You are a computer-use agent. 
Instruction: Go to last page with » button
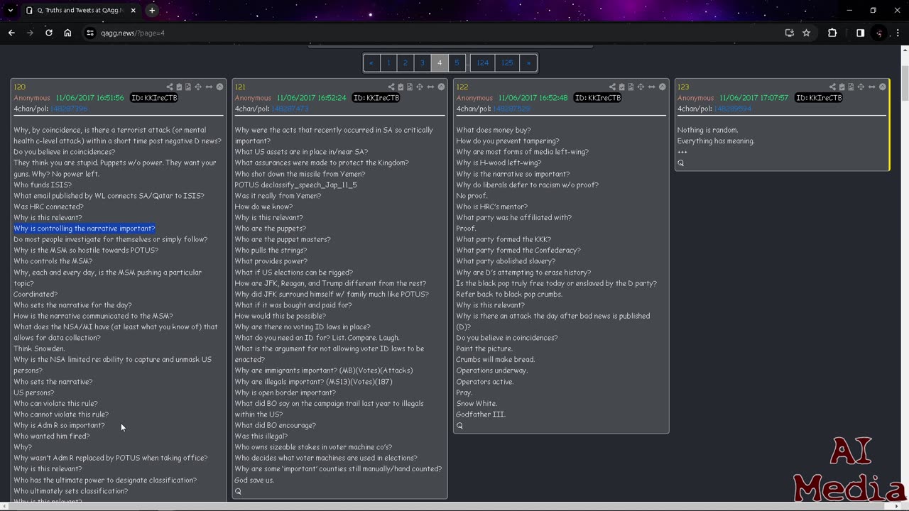528,62
